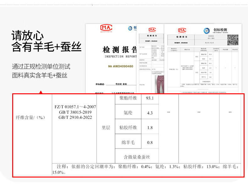This screenshot has width=248, height=186.
Task: Select the 93.1 value cell
Action: (x=150, y=99)
